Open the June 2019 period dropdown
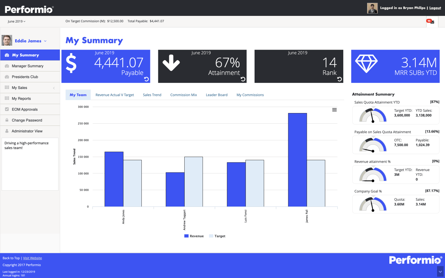 tap(17, 21)
